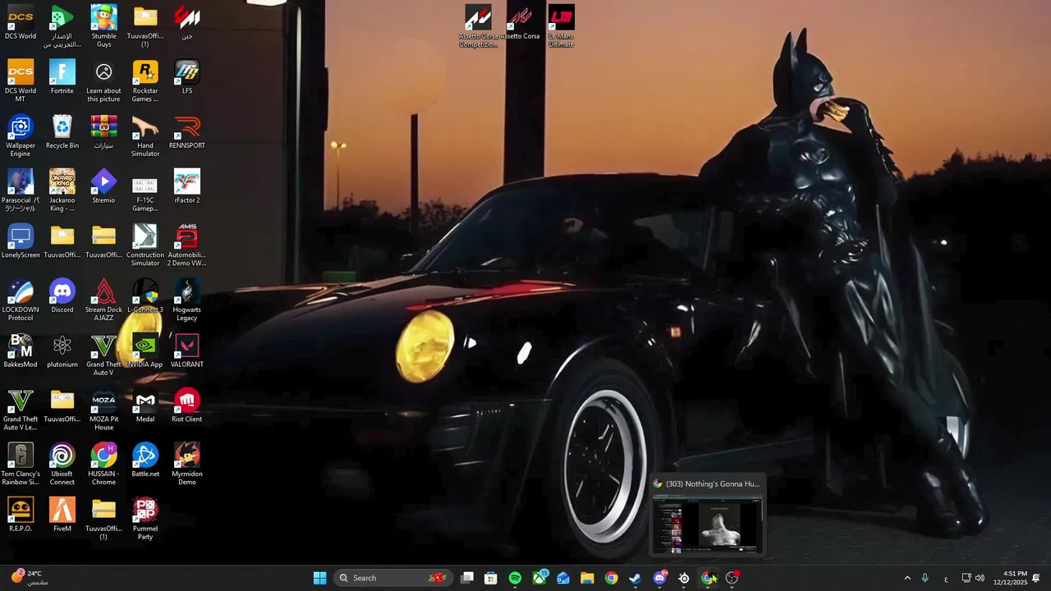Open the VALORANT desktop icon

(187, 350)
